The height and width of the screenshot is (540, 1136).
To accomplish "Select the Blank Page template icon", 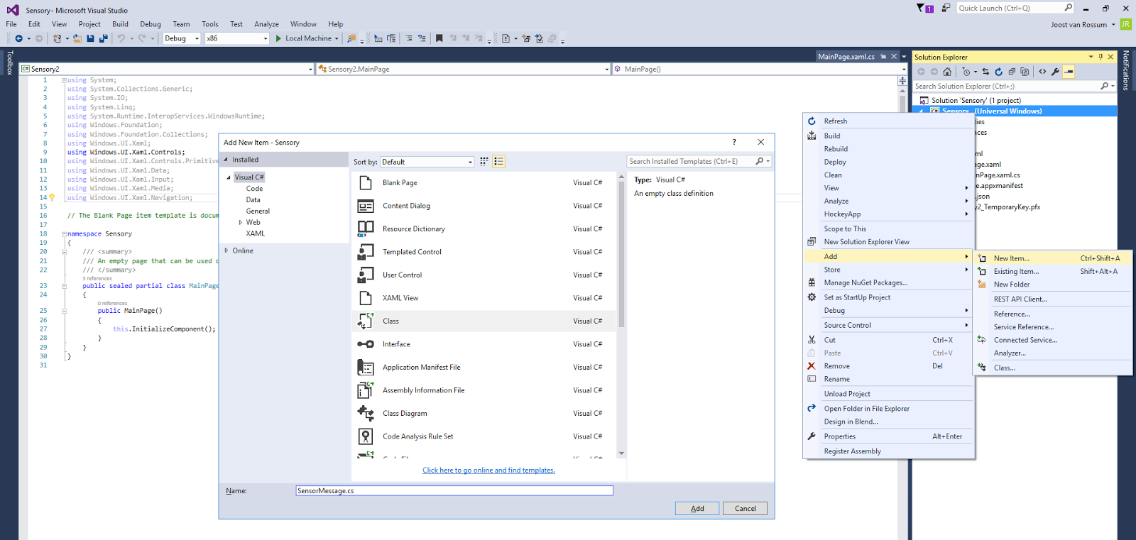I will [x=366, y=182].
